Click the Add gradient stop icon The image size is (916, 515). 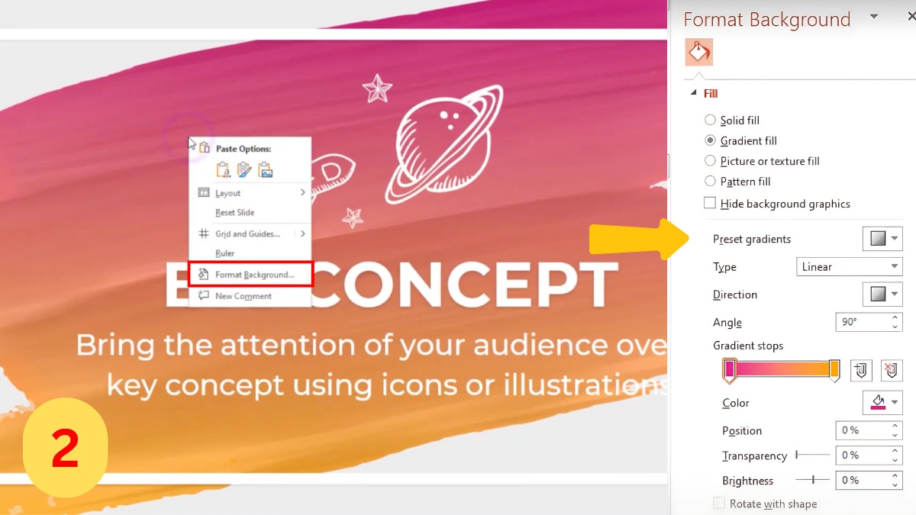860,371
